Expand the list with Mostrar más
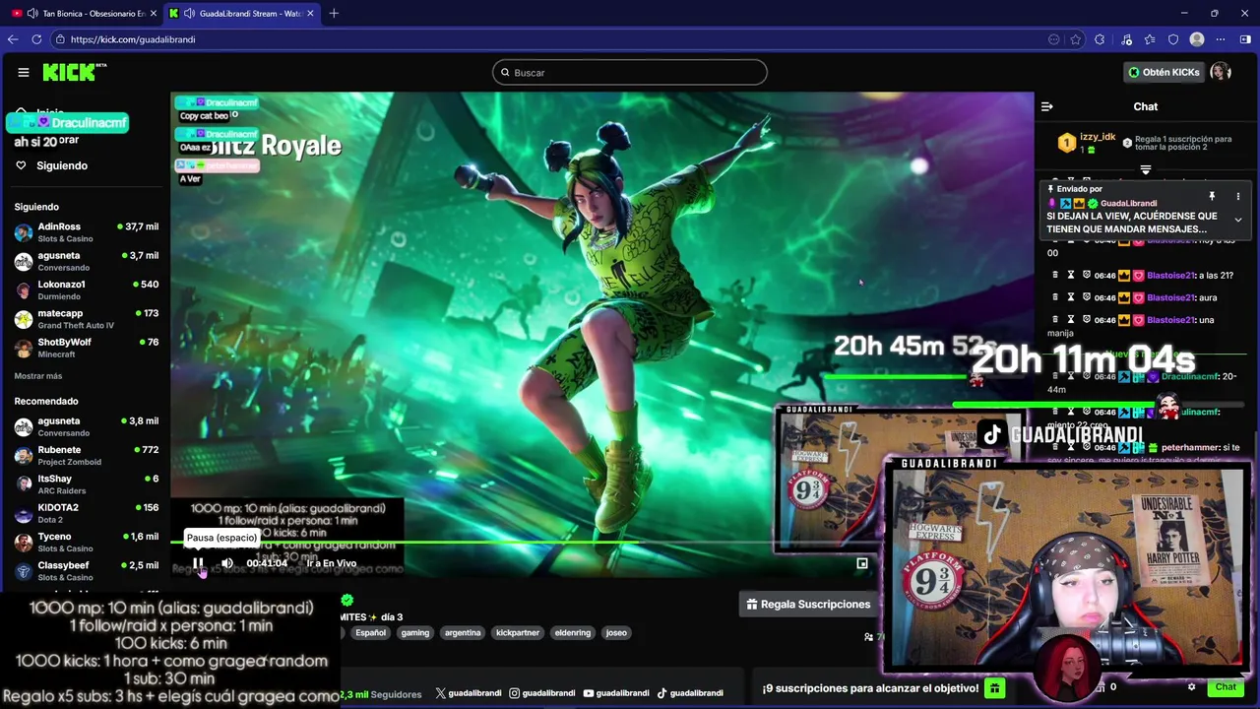Viewport: 1260px width, 709px height. point(38,376)
